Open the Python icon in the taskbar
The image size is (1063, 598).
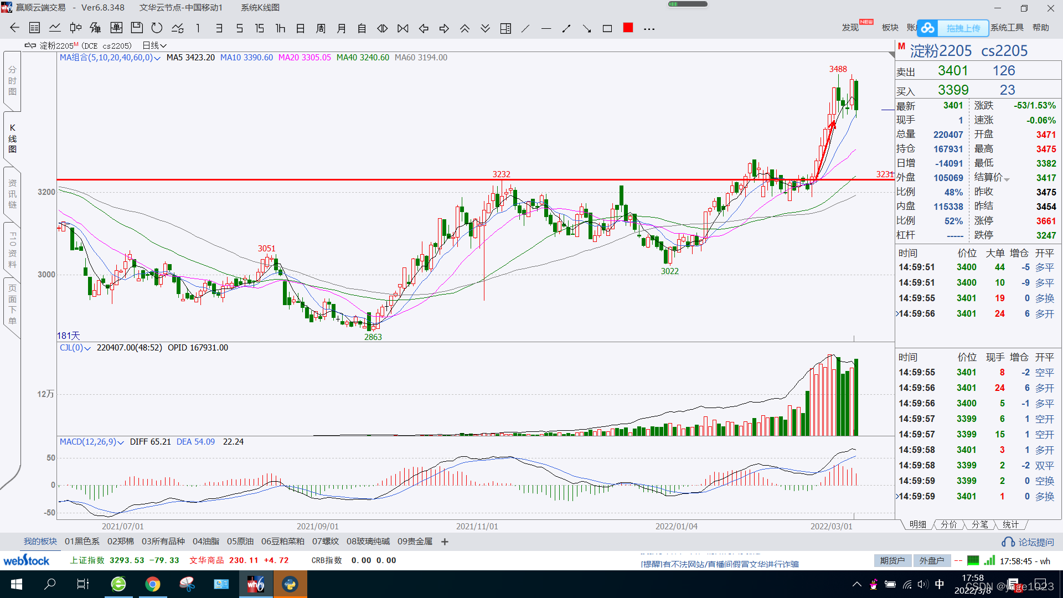pos(290,584)
